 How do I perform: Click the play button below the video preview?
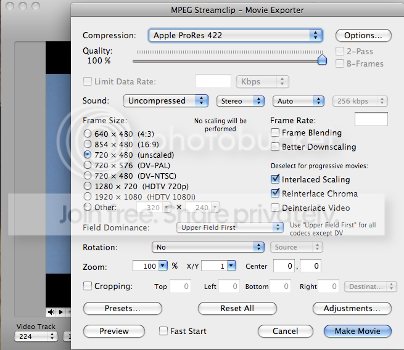[x=61, y=312]
